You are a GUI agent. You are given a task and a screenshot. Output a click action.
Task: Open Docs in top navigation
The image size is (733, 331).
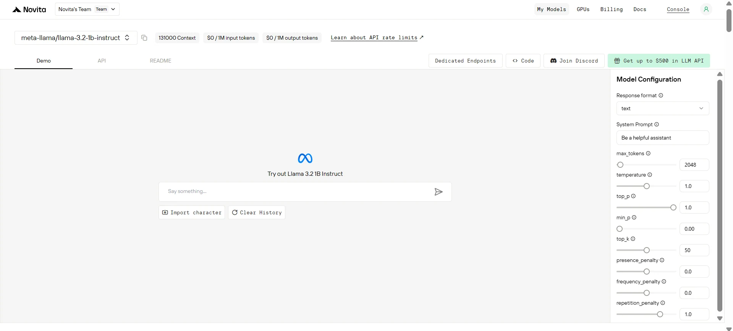(x=640, y=9)
